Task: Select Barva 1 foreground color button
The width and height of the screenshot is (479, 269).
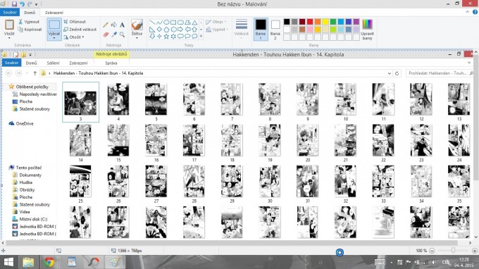Action: click(261, 29)
